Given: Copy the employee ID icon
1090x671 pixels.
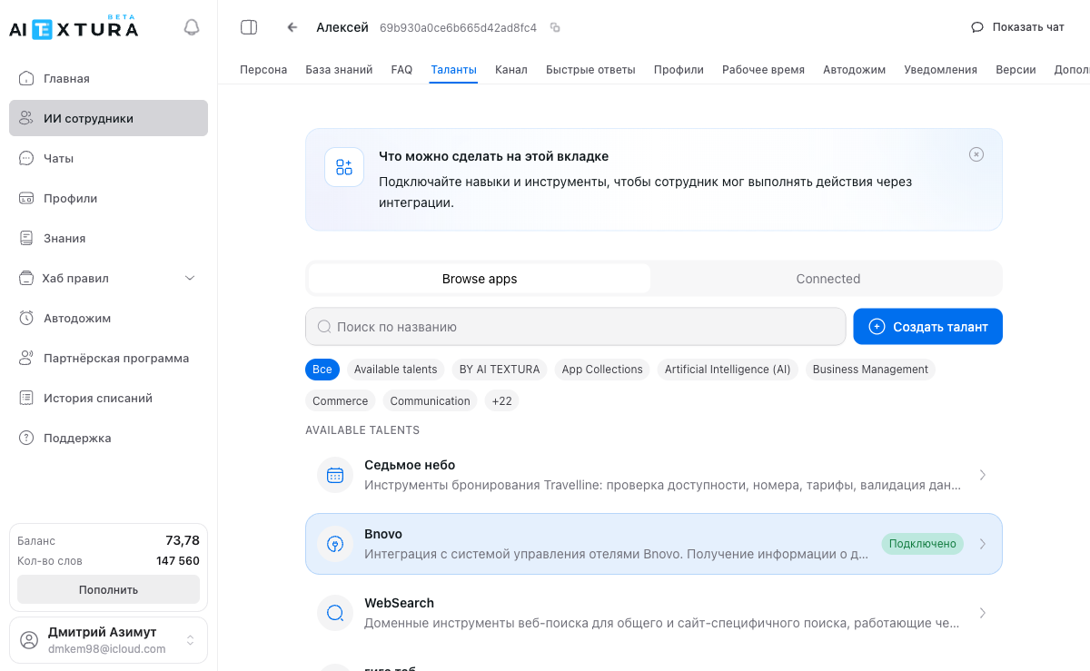Looking at the screenshot, I should [555, 27].
